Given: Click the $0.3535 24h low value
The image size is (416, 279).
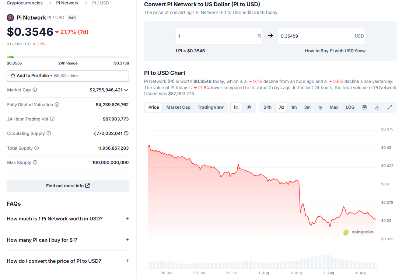Looking at the screenshot, I should (14, 63).
